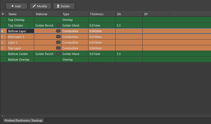Select the Top Layer name cell
Viewport: 211px width, 124px height.
pos(20,48)
